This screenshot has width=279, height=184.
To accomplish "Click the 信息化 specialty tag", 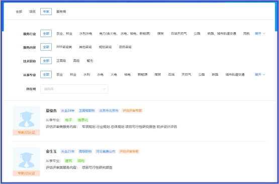I will pos(83,120).
